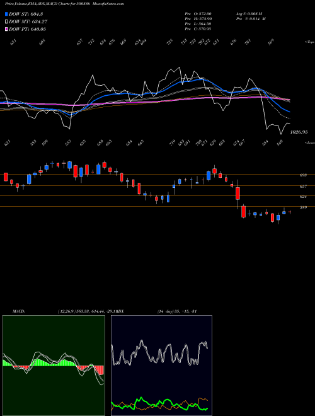The image size is (315, 416).
Task: Click the magenta DOW PT legend swatch
Action: [x=7, y=29]
